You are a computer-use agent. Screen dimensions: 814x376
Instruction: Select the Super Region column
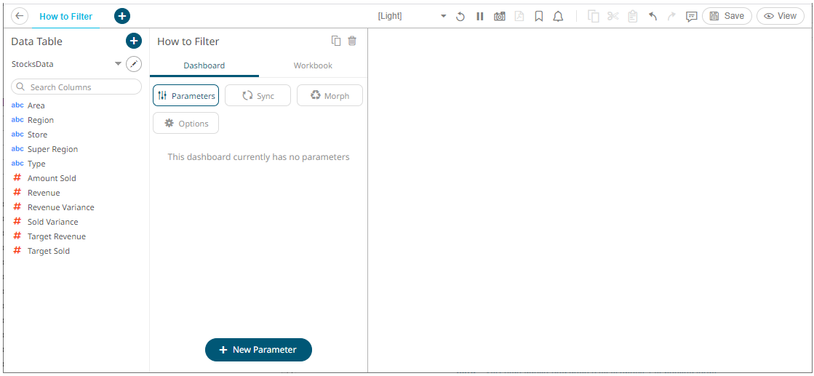point(52,149)
